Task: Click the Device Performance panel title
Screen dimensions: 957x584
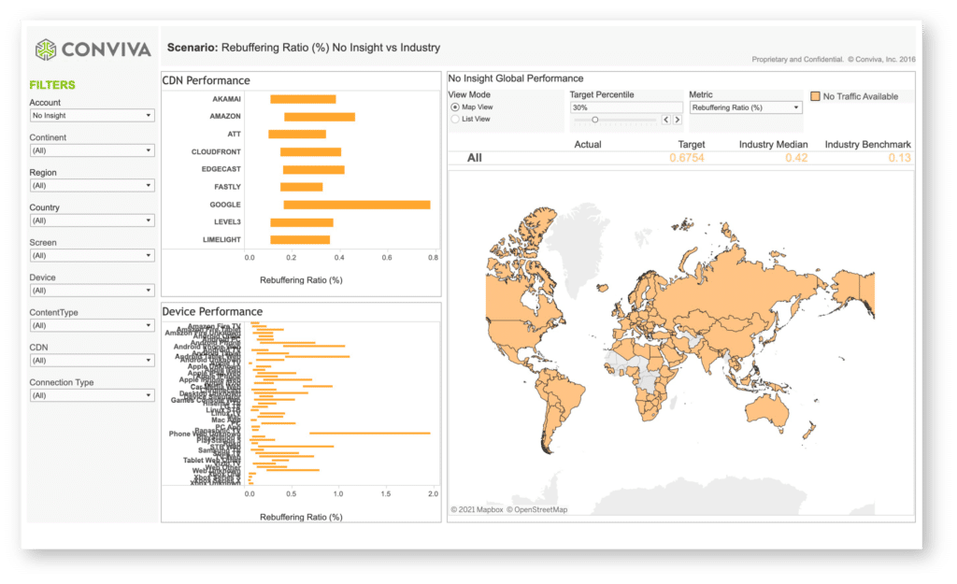Action: tap(212, 312)
